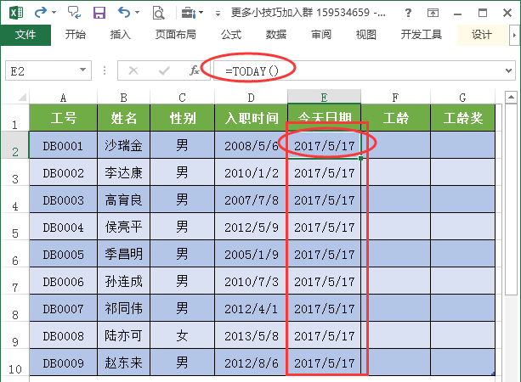Select cell containing 沙瑞金

[x=123, y=146]
